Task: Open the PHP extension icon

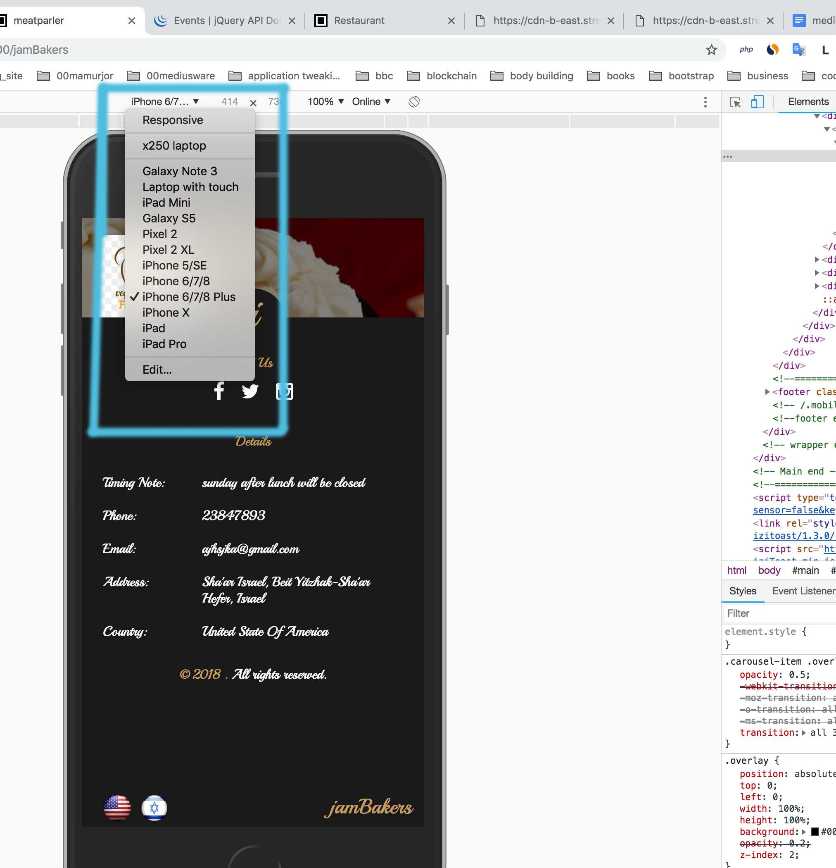Action: tap(746, 50)
